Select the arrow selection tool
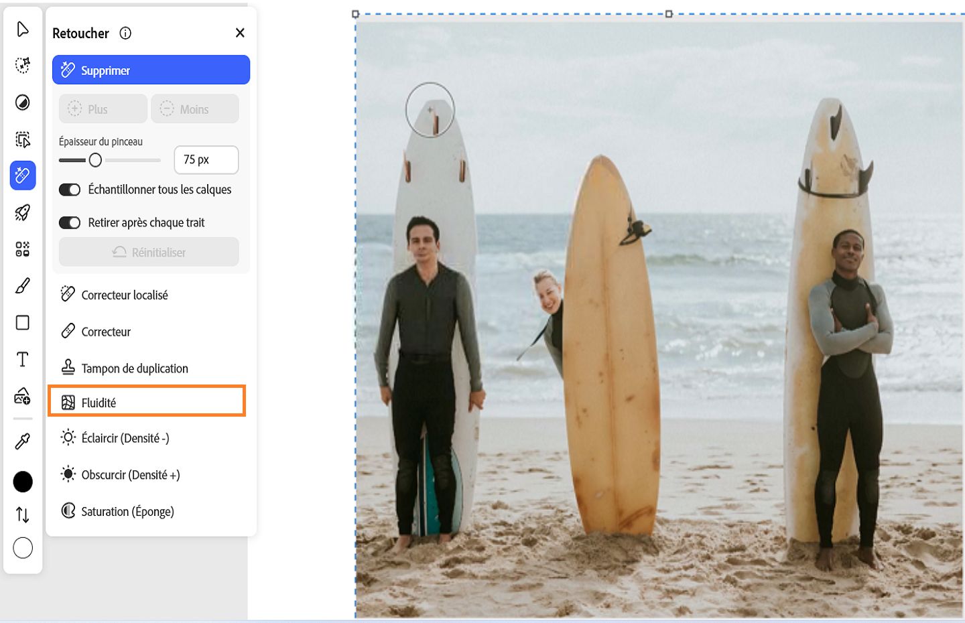 tap(22, 29)
